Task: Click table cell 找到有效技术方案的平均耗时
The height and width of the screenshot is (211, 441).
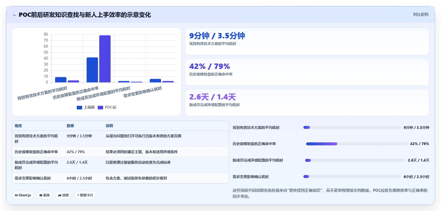Action: 38,138
